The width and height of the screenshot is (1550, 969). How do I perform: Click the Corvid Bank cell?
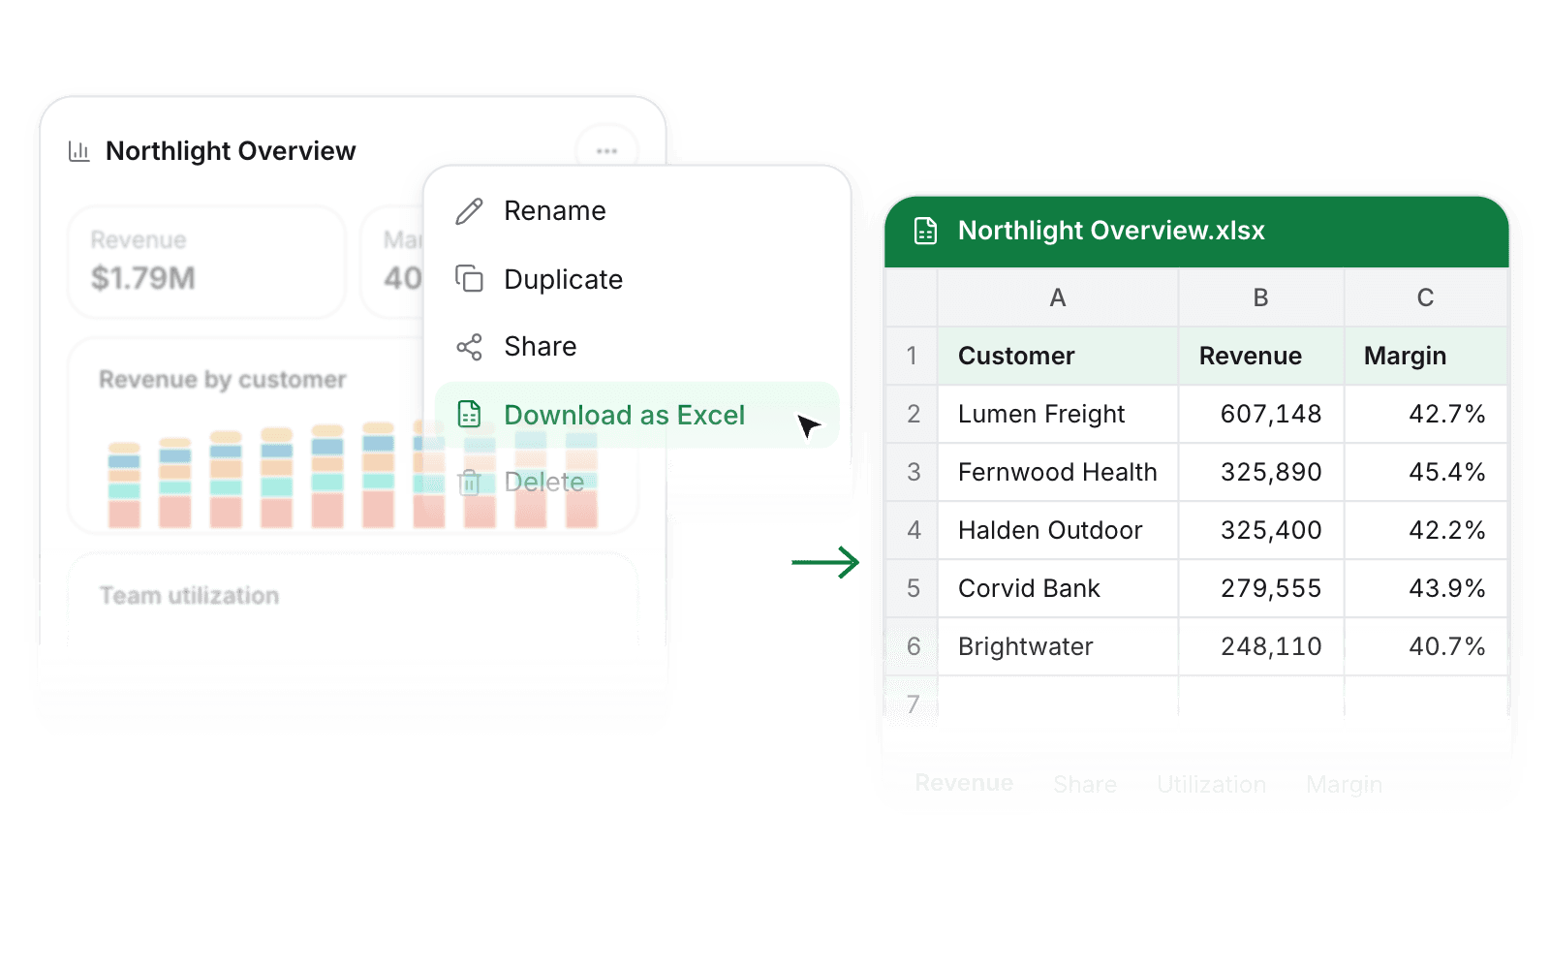pyautogui.click(x=1058, y=588)
